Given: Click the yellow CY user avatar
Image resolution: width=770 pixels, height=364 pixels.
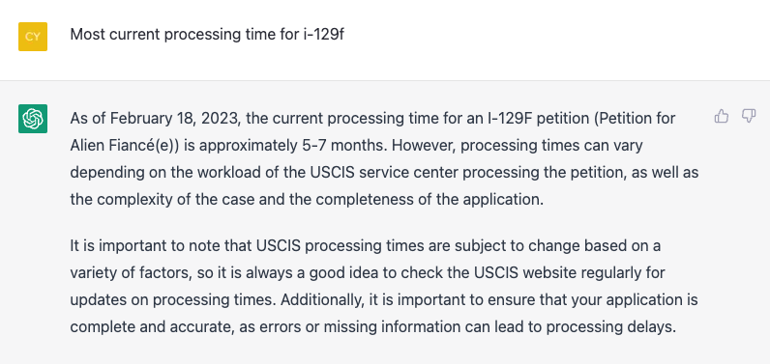Looking at the screenshot, I should [x=33, y=37].
